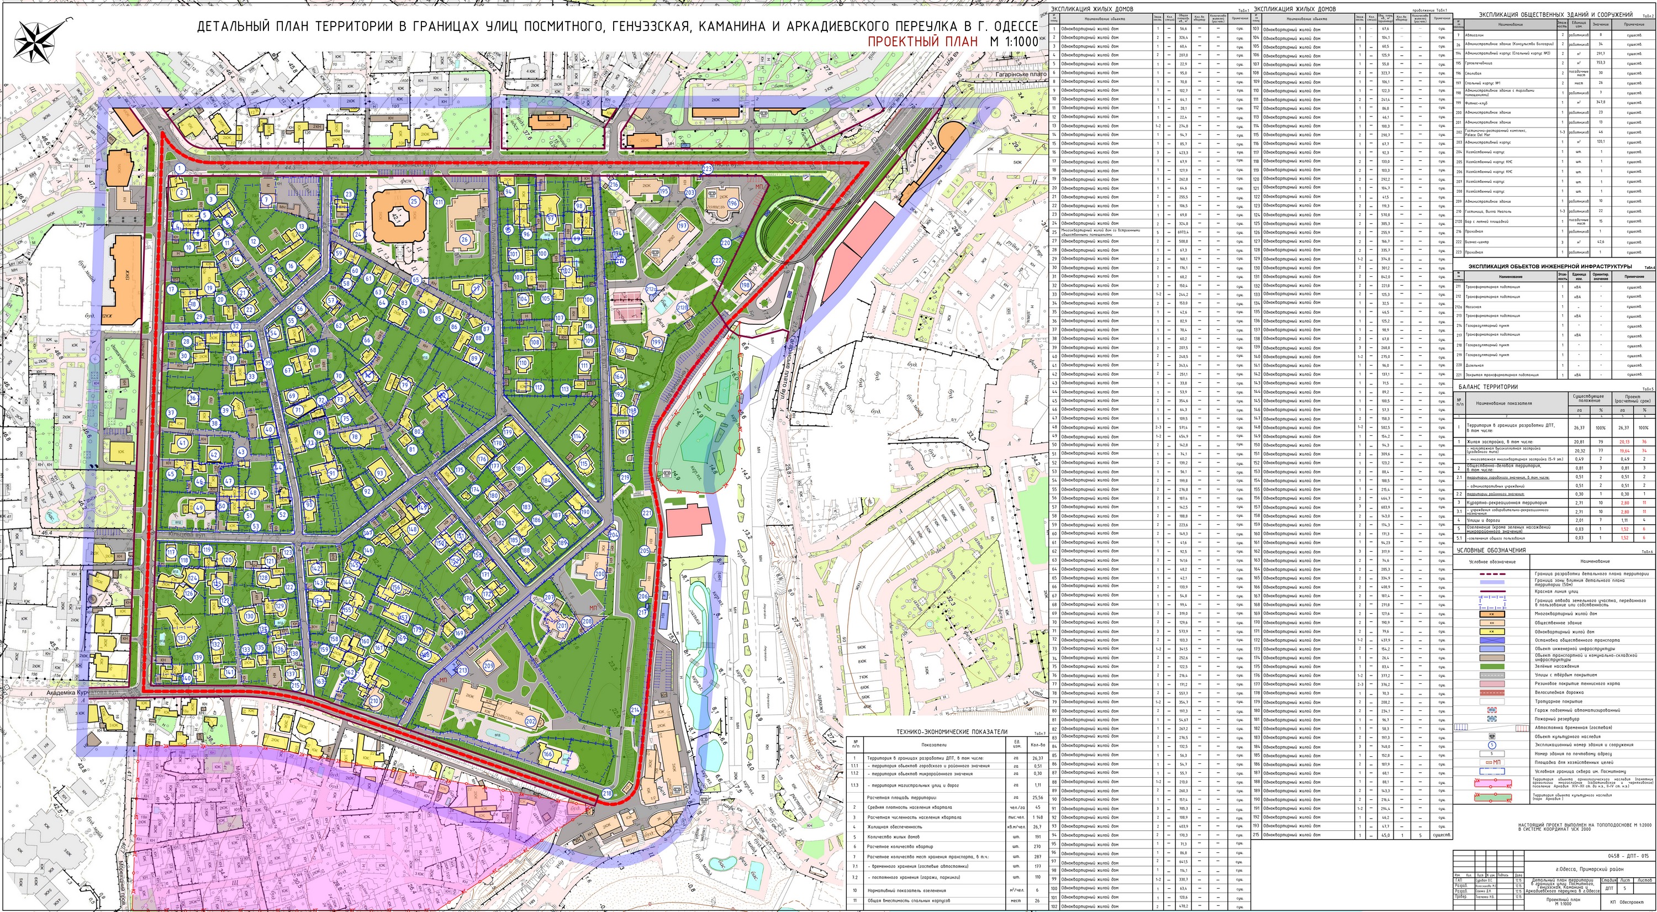1657x912 pixels.
Task: Click the green Arcadia park heritage legend symbol
Action: pyautogui.click(x=1492, y=798)
